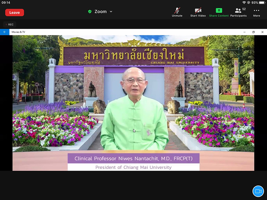Expand Zoom meeting info dropdown

coord(111,12)
